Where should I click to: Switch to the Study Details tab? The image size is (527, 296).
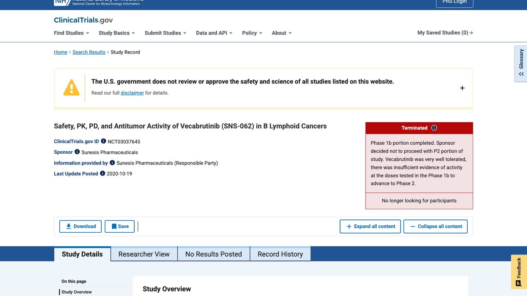coord(82,254)
